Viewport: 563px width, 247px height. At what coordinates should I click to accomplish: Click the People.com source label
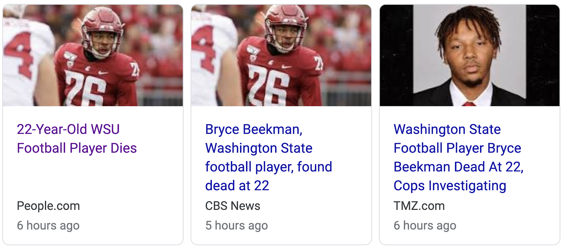click(49, 206)
